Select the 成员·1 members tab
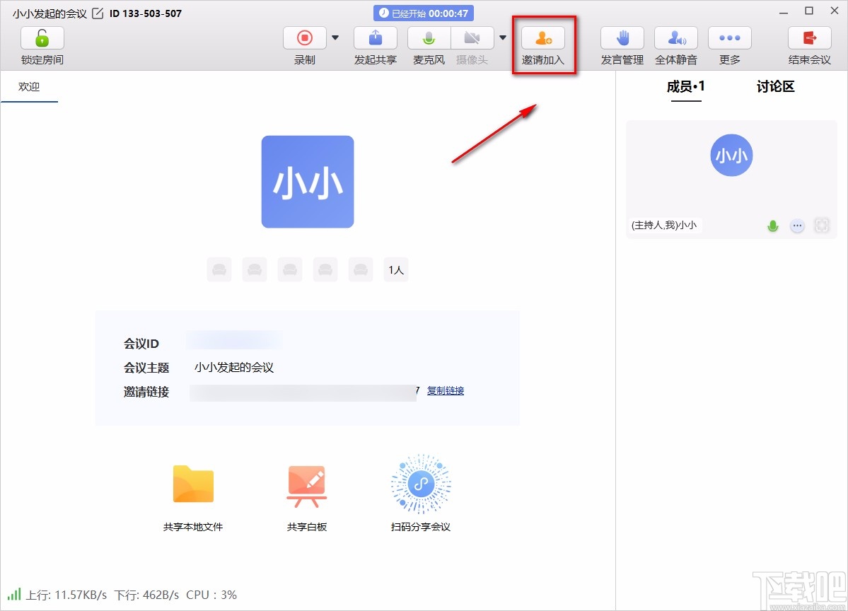This screenshot has width=848, height=611. [x=685, y=86]
